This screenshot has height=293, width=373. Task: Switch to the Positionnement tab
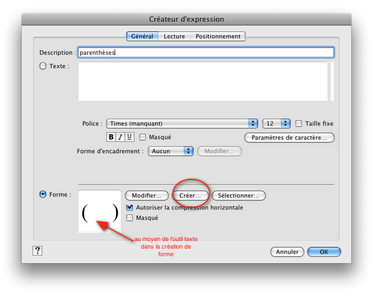(218, 36)
